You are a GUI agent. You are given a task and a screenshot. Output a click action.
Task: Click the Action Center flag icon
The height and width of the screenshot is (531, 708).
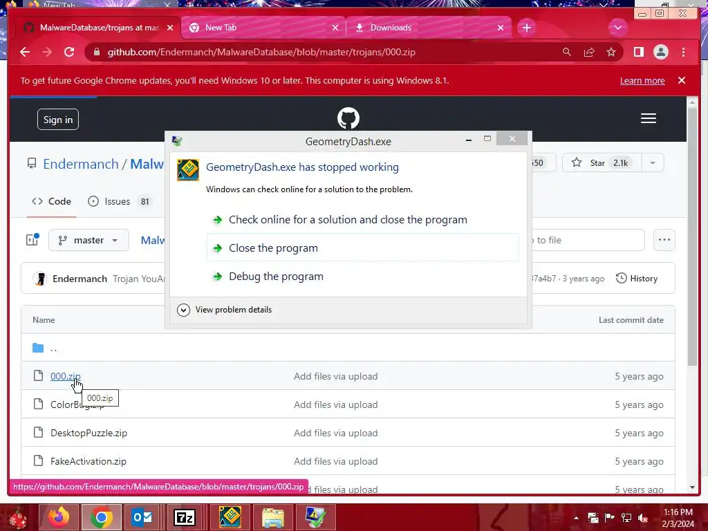(x=609, y=517)
